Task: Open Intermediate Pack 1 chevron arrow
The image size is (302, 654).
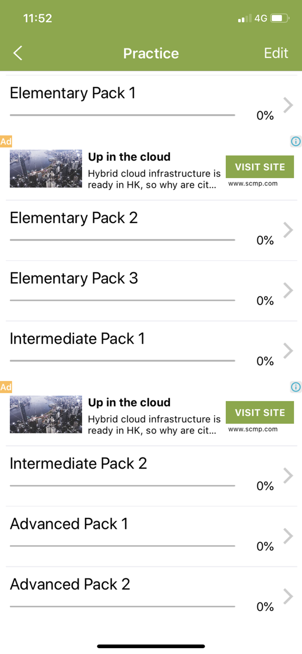Action: point(288,350)
